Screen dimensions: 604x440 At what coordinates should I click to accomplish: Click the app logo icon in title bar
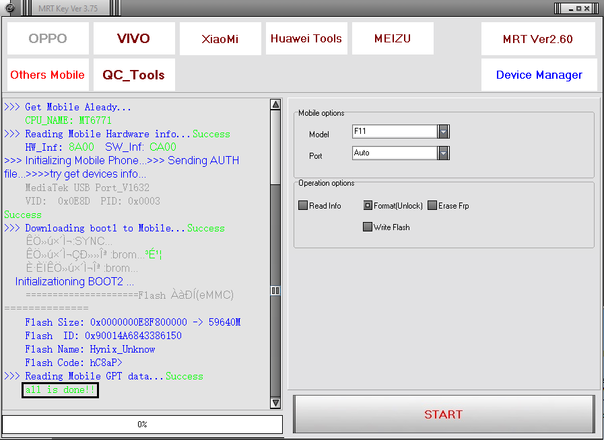click(10, 7)
